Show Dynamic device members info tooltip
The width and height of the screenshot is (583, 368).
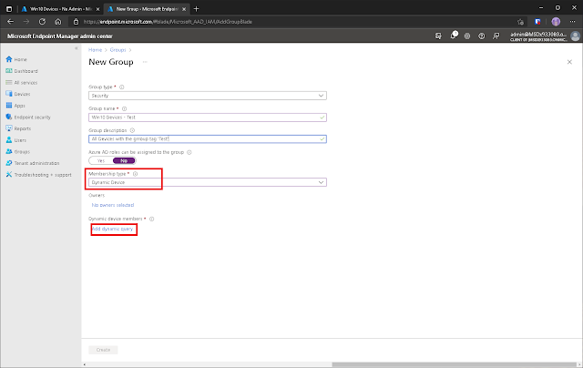152,219
